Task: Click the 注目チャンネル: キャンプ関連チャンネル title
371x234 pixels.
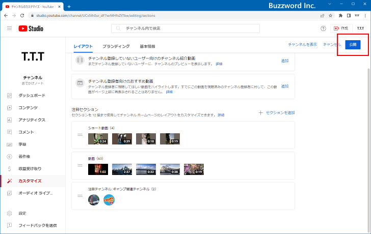Action: (122, 189)
